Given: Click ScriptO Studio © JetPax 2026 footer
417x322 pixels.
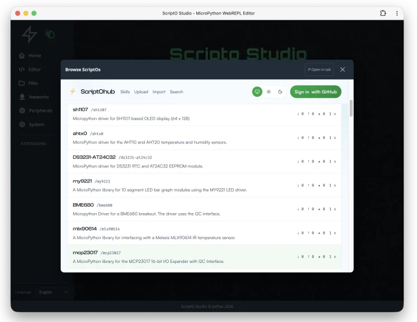Looking at the screenshot, I should click(x=207, y=306).
